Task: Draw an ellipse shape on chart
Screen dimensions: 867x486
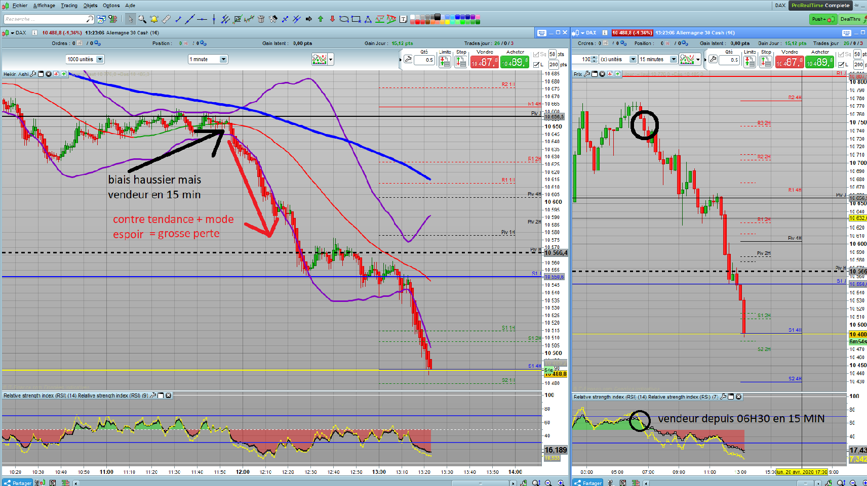Action: click(x=344, y=19)
